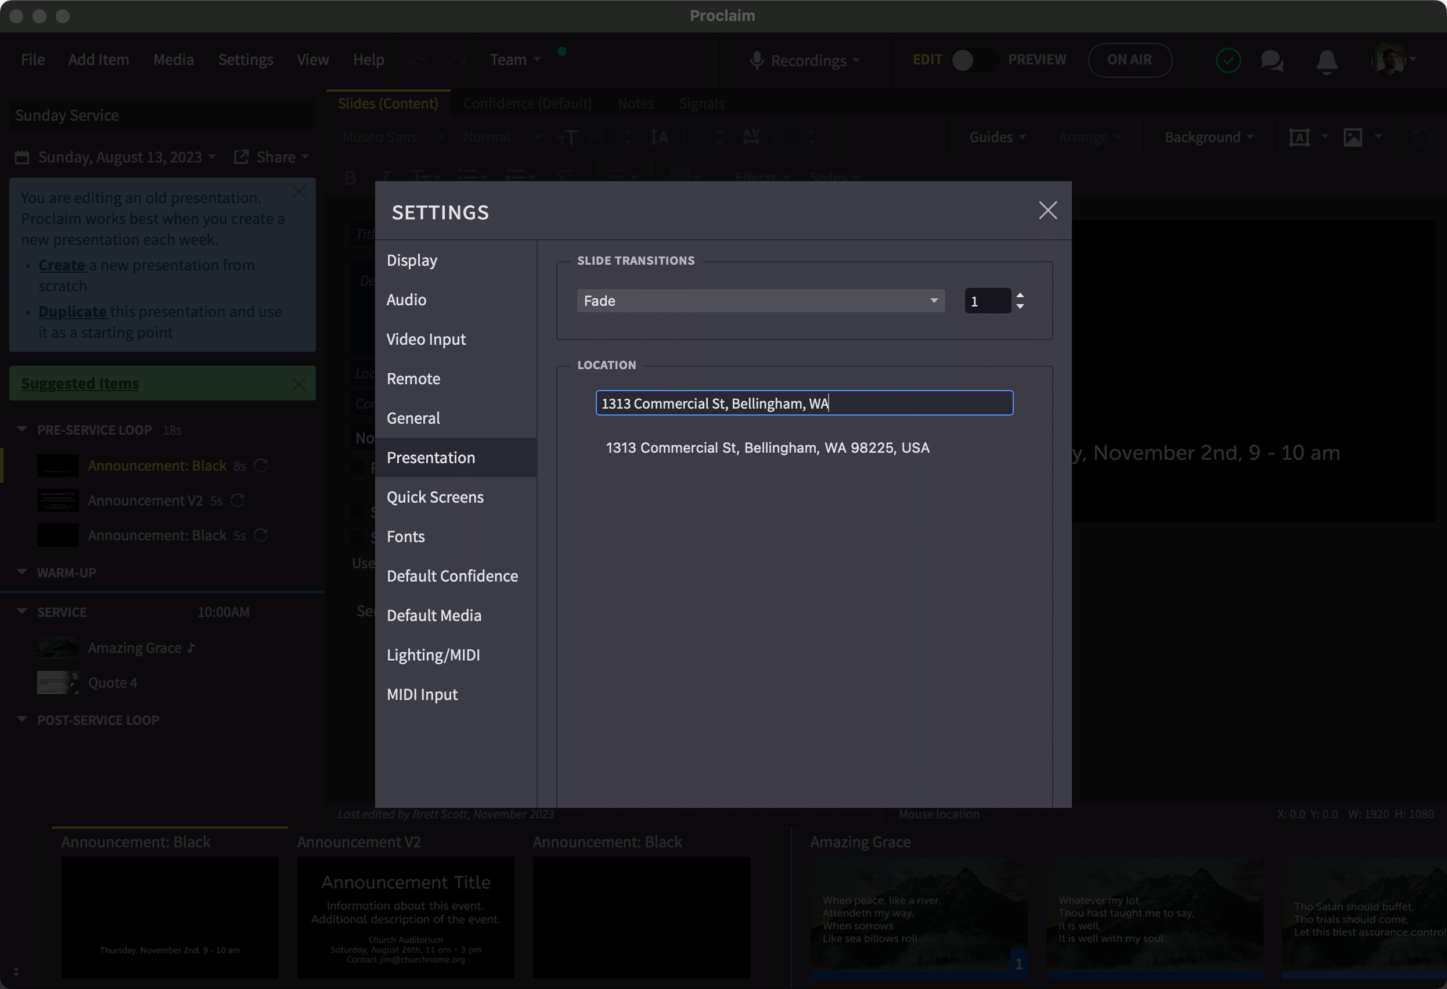Open MIDI Input settings category
This screenshot has width=1447, height=989.
(x=456, y=695)
